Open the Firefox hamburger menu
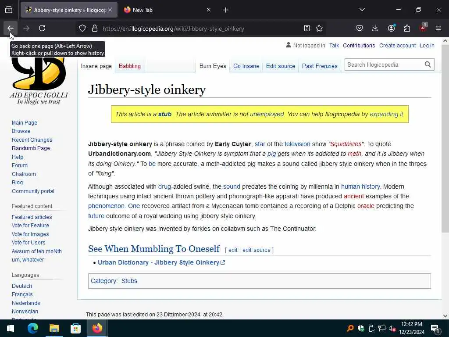Viewport: 449px width, 337px height. [x=438, y=28]
